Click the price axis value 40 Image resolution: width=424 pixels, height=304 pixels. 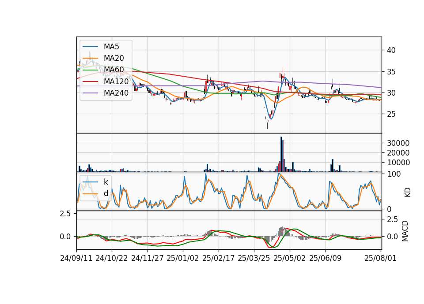pyautogui.click(x=391, y=50)
